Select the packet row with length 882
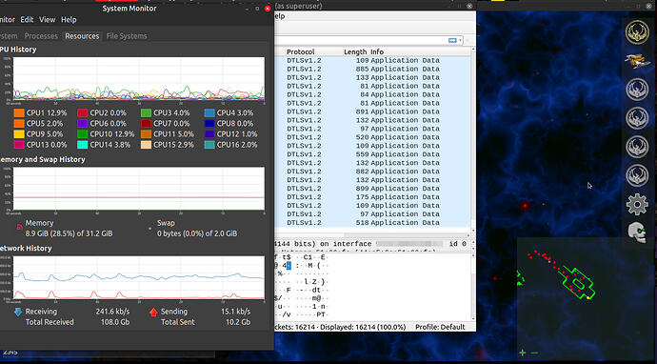This screenshot has height=364, width=657. pos(372,172)
